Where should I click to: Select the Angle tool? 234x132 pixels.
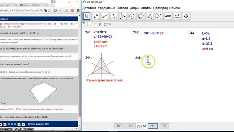tap(150, 16)
